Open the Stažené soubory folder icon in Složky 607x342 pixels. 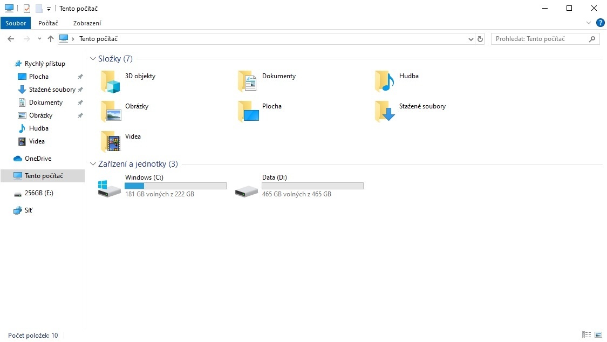coord(385,112)
